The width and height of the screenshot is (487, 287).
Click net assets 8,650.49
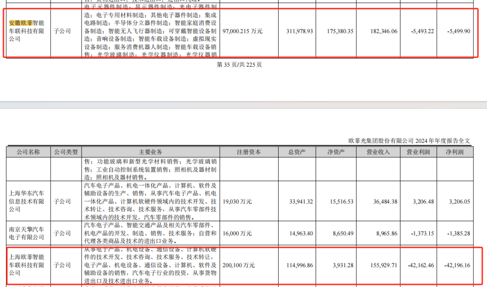tap(343, 233)
